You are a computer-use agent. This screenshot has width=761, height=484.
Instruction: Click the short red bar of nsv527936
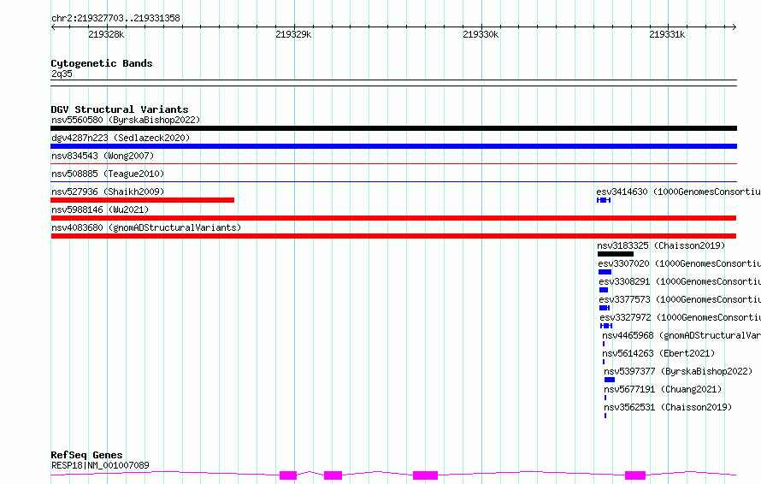[x=142, y=200]
